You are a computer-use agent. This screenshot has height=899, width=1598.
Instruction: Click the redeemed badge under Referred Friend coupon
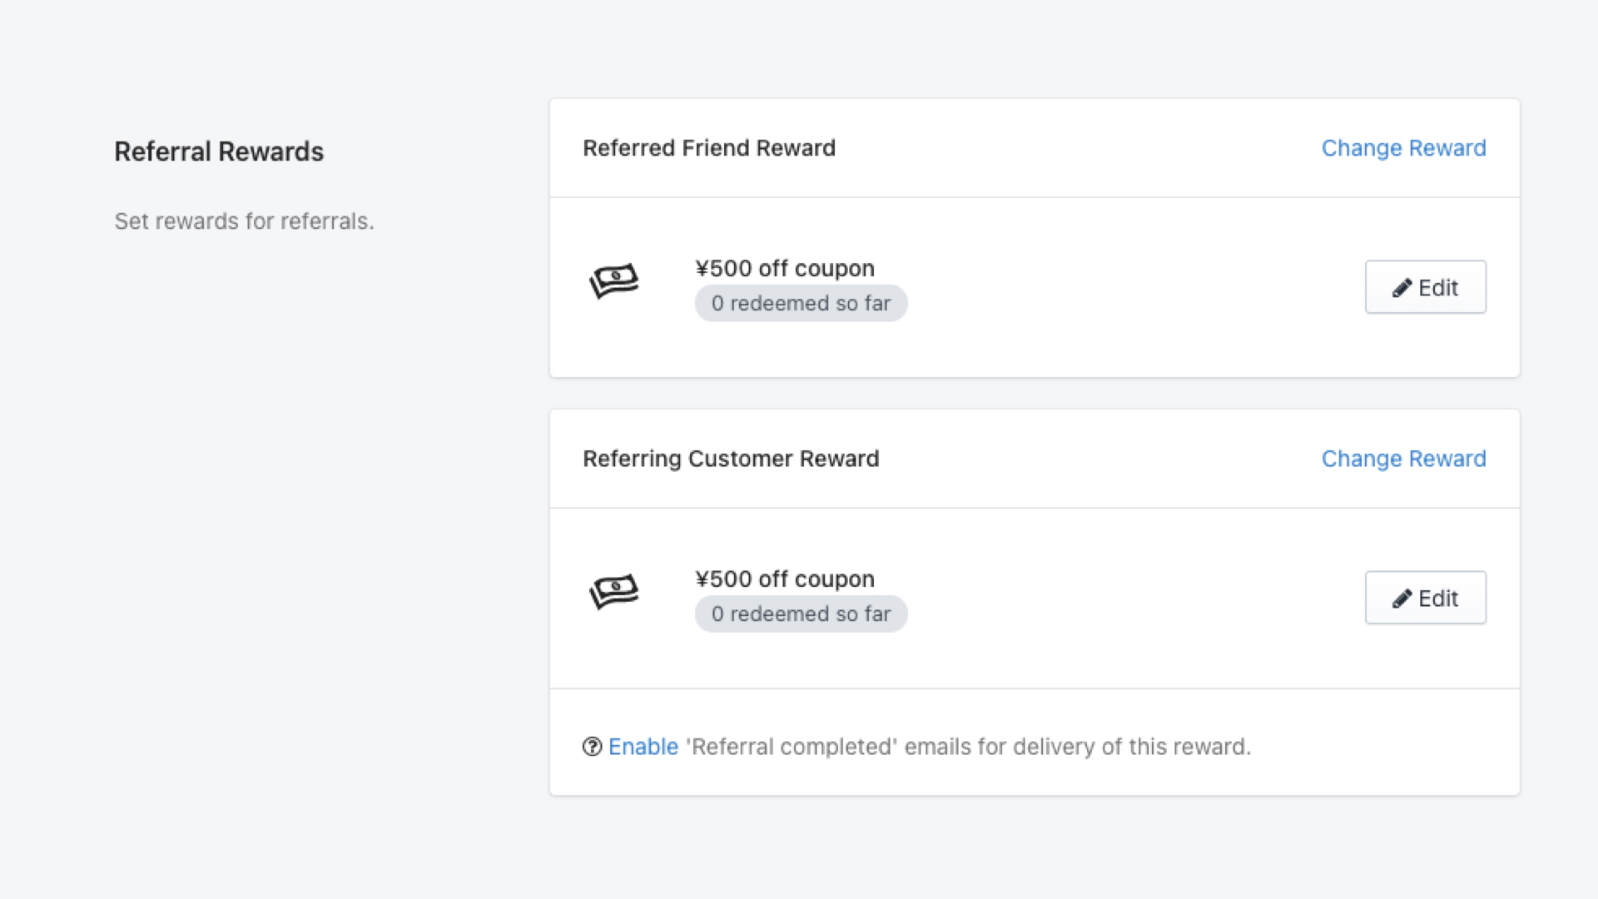(x=801, y=303)
